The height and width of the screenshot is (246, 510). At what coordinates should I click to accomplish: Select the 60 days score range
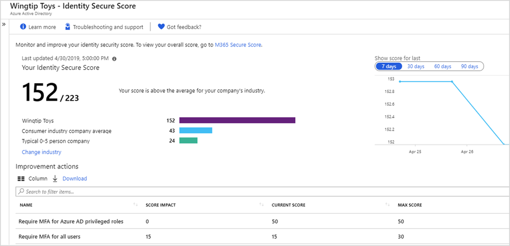(x=443, y=66)
